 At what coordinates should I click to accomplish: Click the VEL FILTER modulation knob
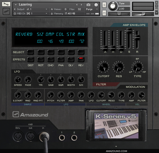[x=141, y=95]
